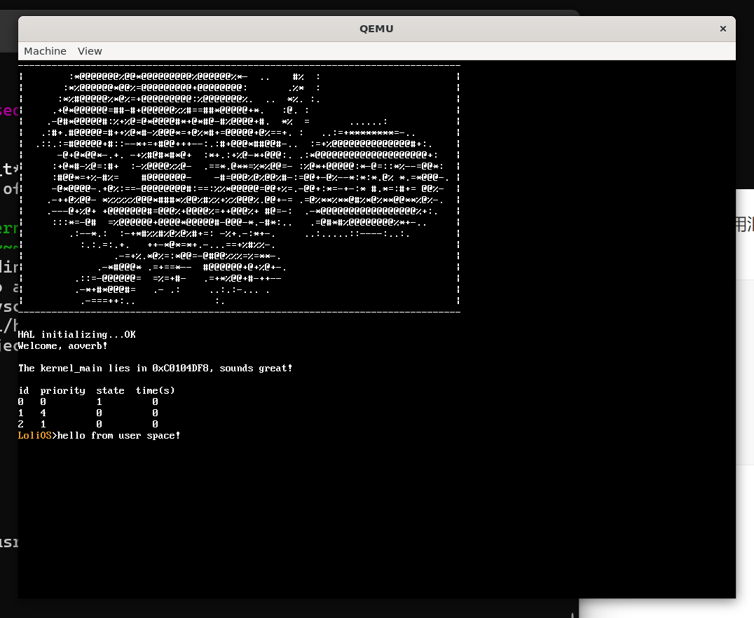Click the 'priority' column header
This screenshot has width=754, height=618.
point(62,391)
